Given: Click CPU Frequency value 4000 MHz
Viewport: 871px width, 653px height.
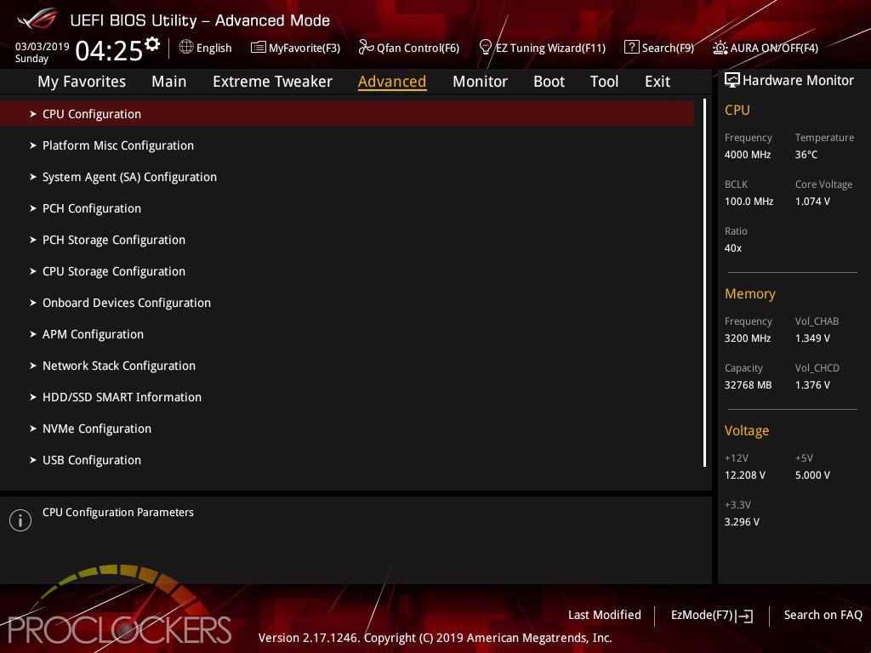Looking at the screenshot, I should (x=748, y=155).
